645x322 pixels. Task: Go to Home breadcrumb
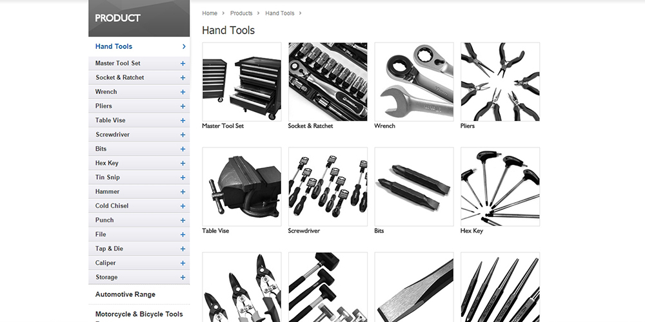[x=210, y=13]
